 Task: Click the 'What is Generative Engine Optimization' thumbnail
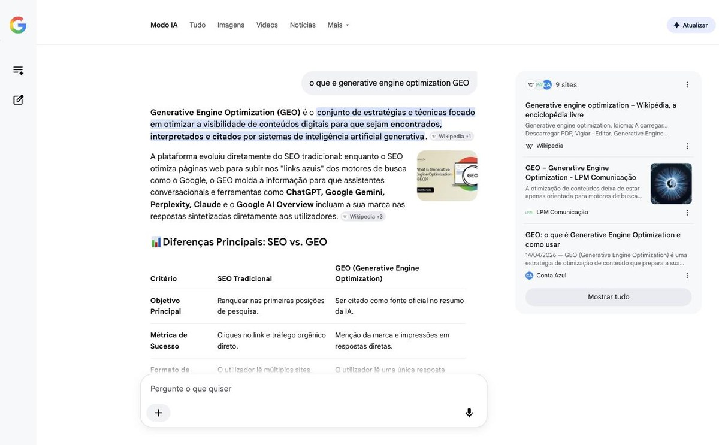coord(447,175)
